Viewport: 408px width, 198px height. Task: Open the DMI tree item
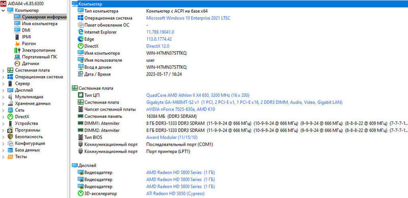[26, 30]
